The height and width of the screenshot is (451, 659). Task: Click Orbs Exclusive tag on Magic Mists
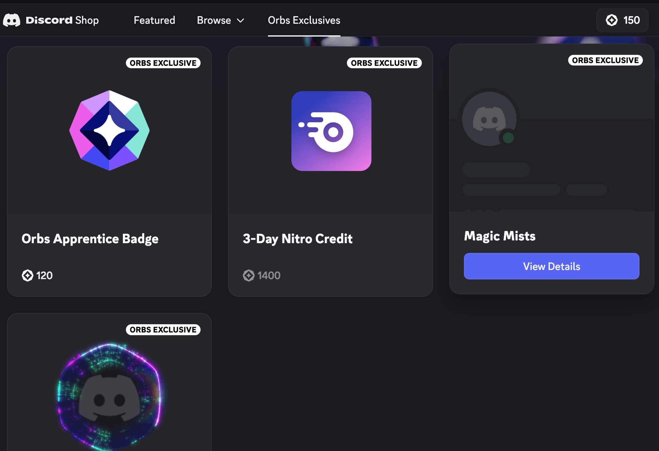605,60
